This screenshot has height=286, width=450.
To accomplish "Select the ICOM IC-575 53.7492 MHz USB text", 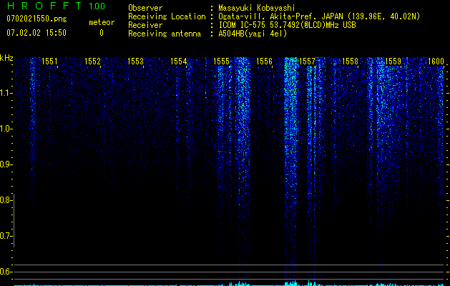I will point(287,25).
